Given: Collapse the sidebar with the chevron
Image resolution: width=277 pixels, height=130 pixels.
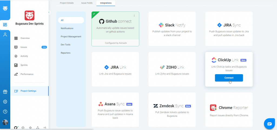Looking at the screenshot, I should pyautogui.click(x=49, y=12).
